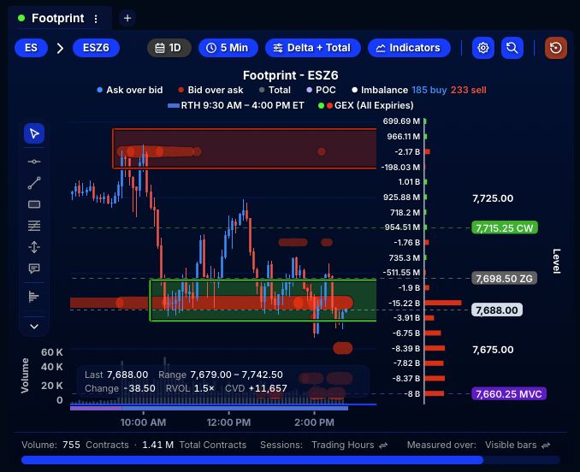The height and width of the screenshot is (472, 580).
Task: Toggle Bid over ask legend item
Action: pyautogui.click(x=210, y=90)
